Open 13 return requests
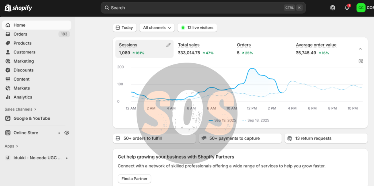The height and width of the screenshot is (186, 374). tap(326, 138)
